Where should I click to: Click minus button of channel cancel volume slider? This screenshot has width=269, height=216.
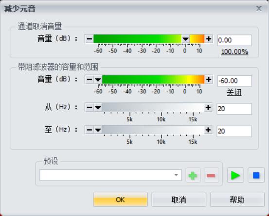(x=89, y=39)
